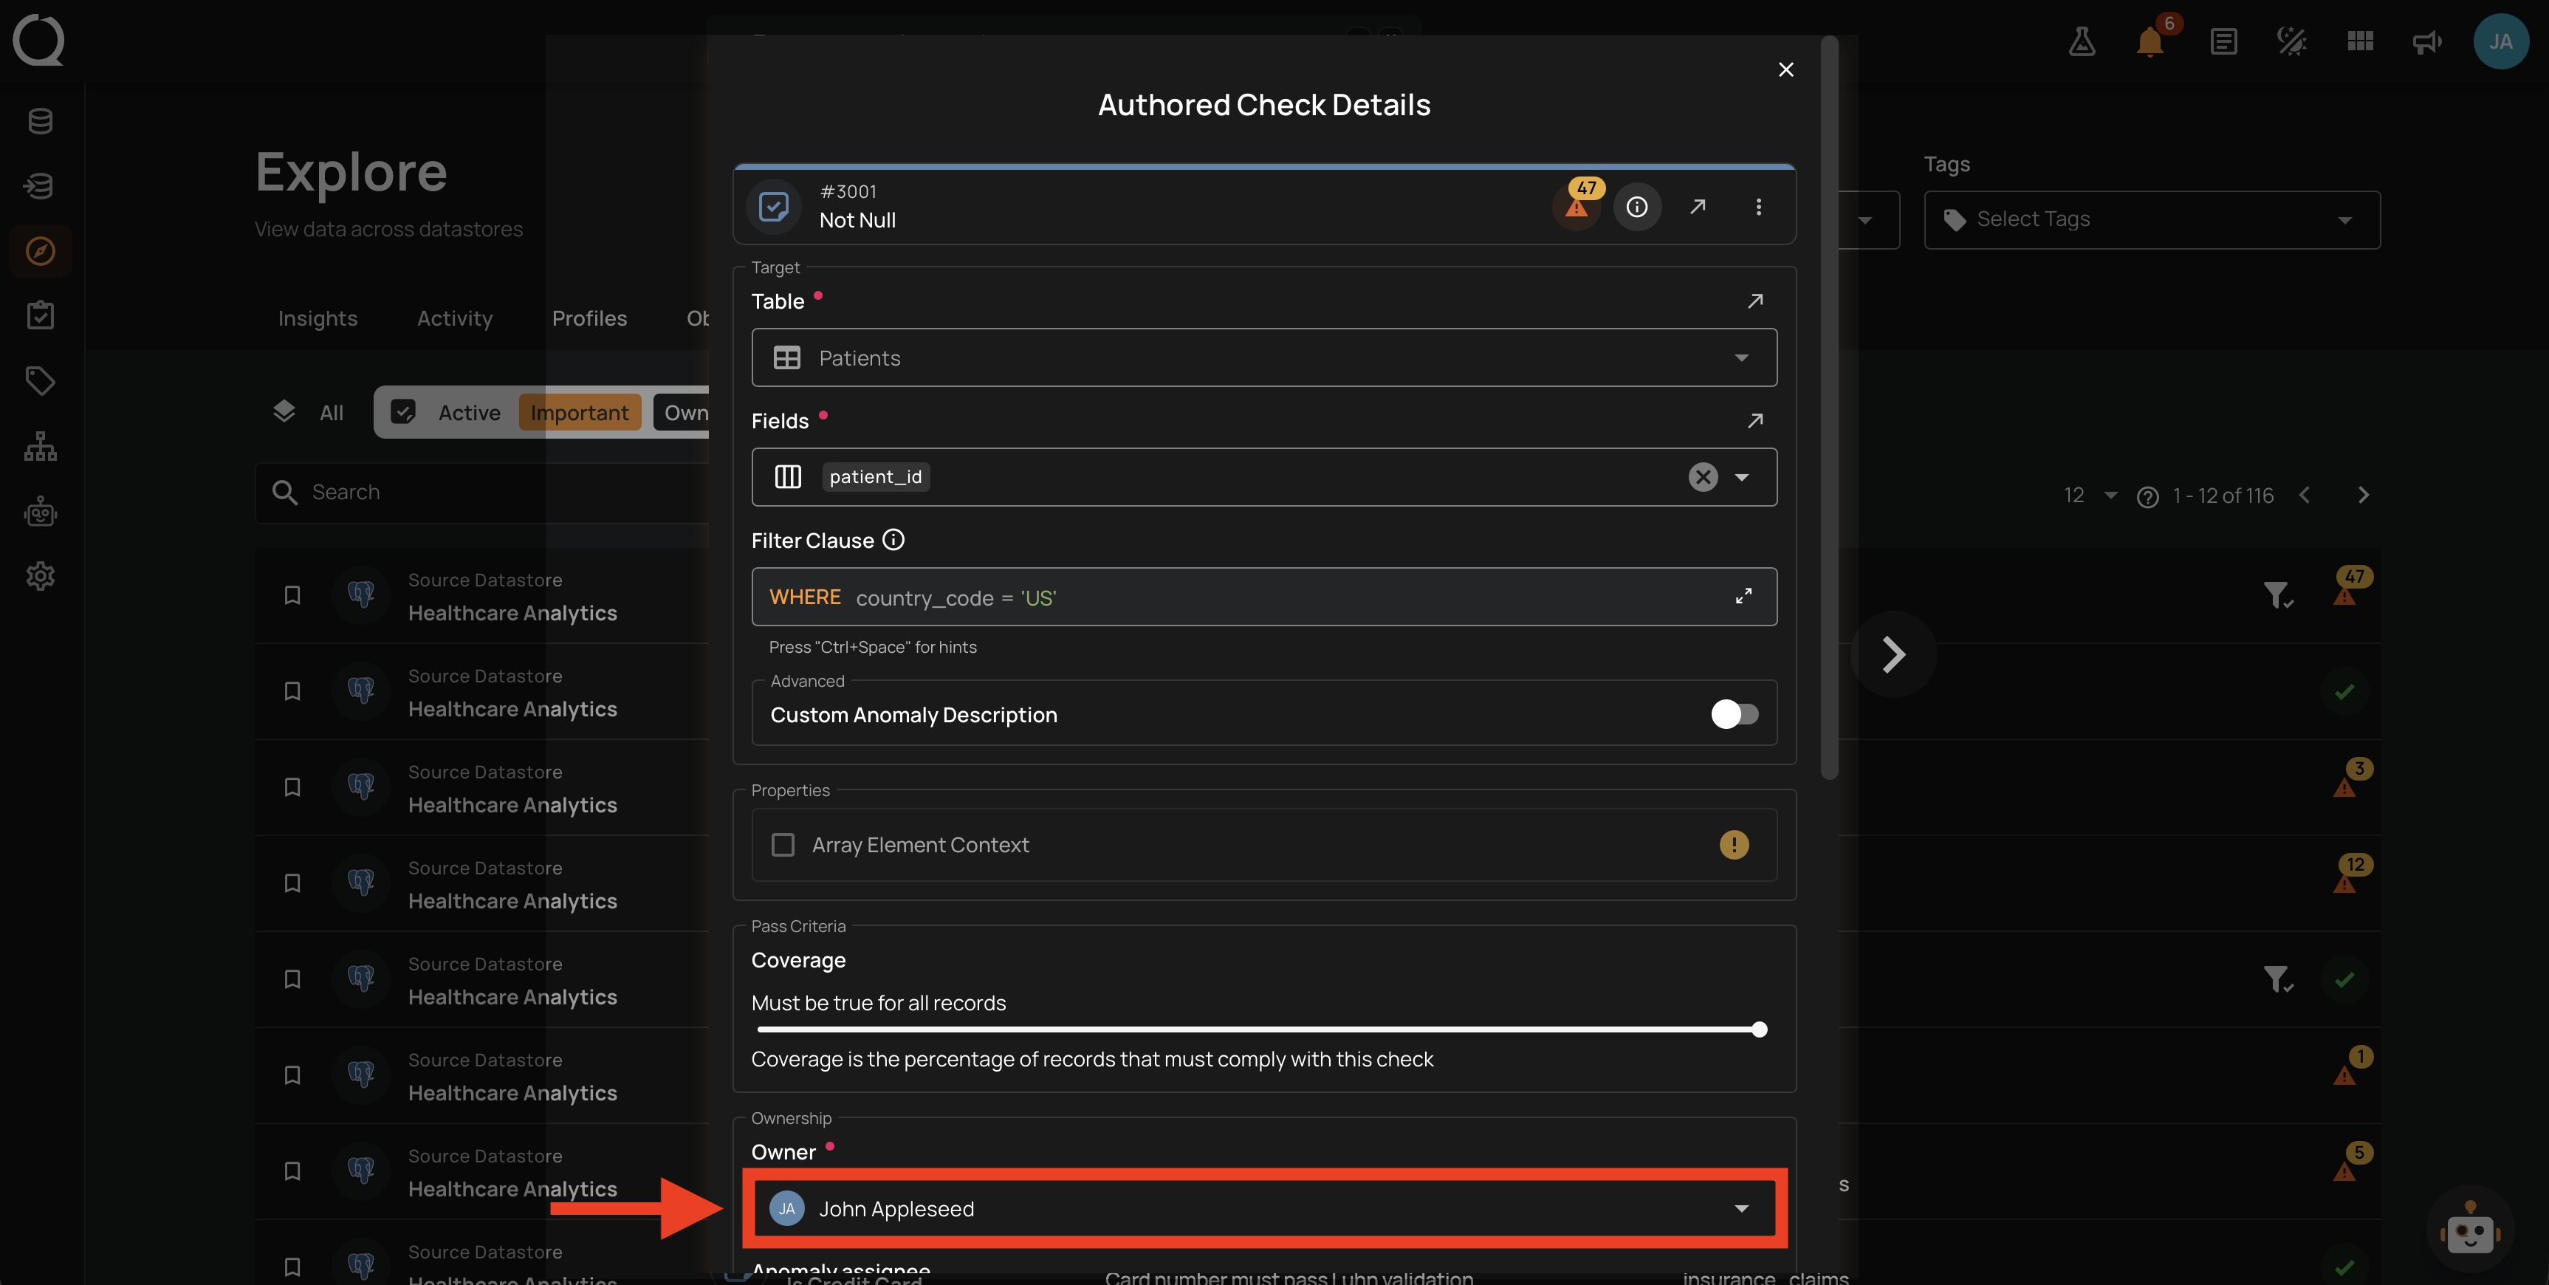Open the apps grid icon
The height and width of the screenshot is (1285, 2549).
point(2360,41)
